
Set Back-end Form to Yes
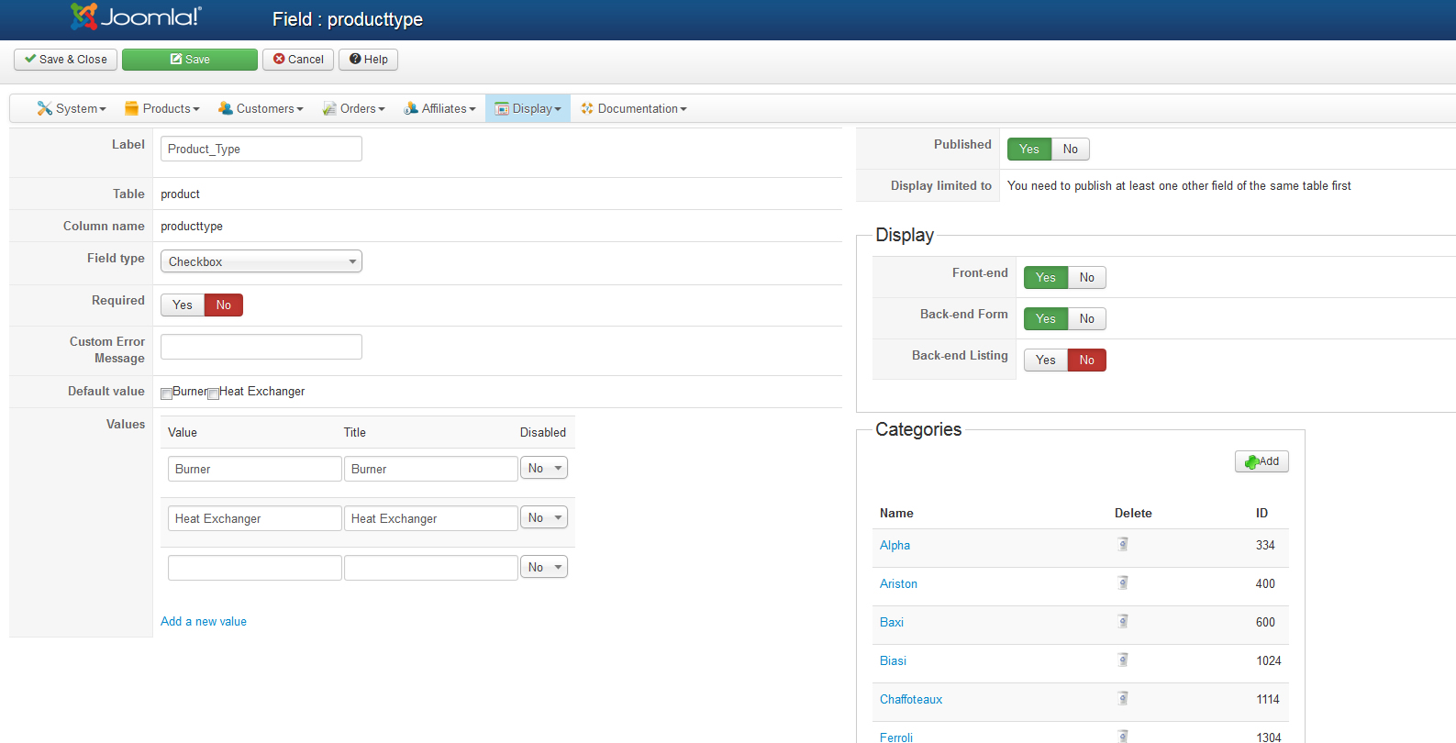coord(1046,318)
